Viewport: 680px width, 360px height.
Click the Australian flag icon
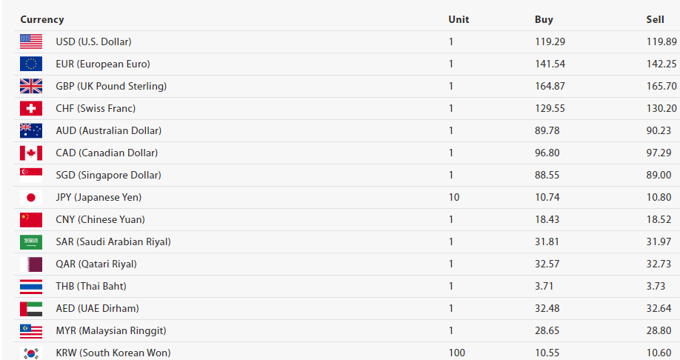(31, 130)
